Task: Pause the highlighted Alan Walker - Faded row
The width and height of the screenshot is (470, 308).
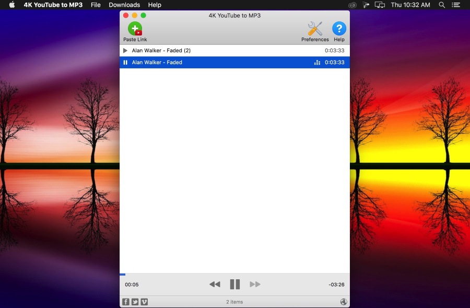Action: coord(125,62)
